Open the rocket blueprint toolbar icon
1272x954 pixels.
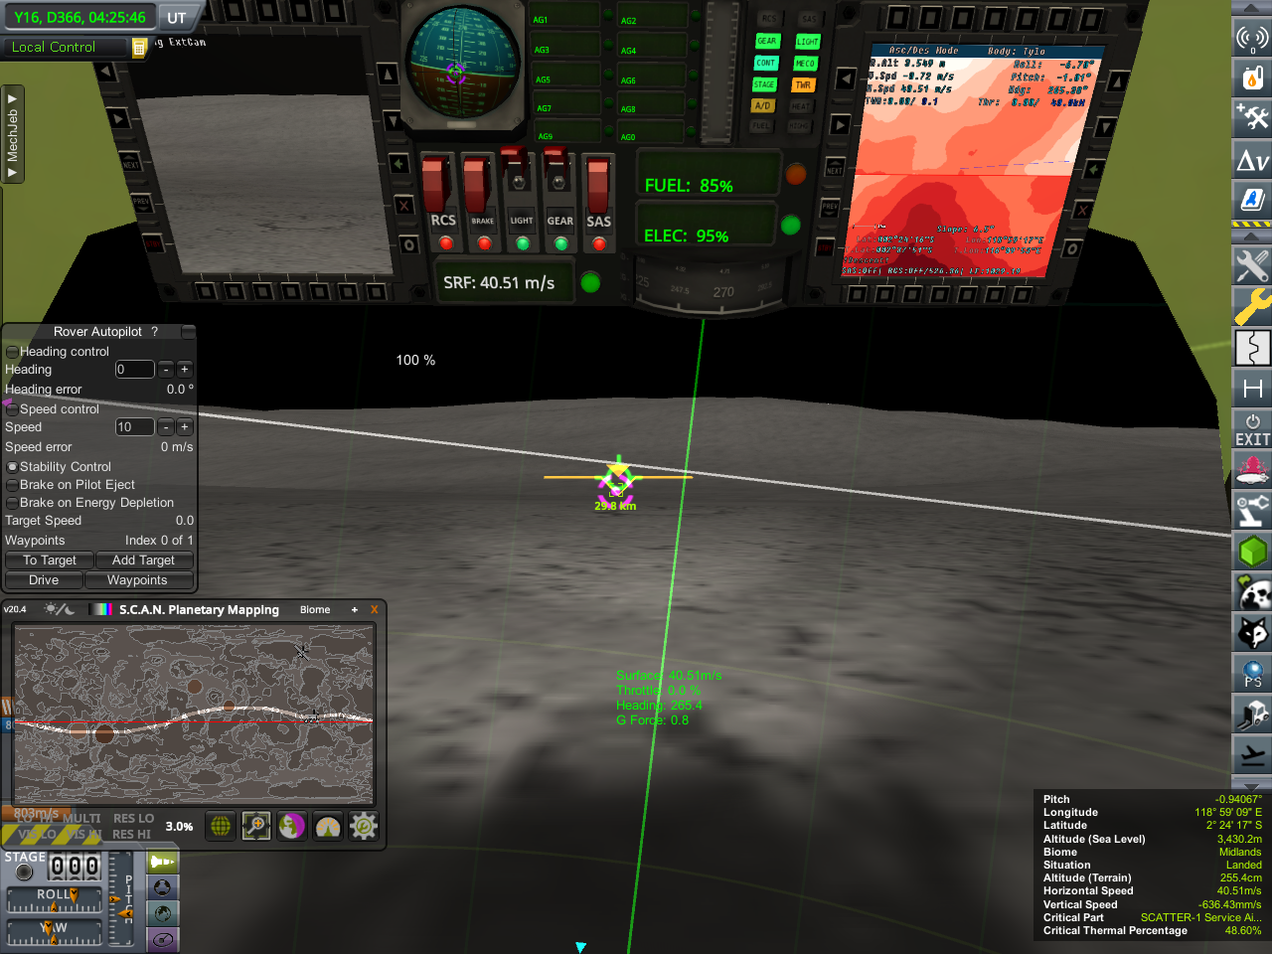1252,200
